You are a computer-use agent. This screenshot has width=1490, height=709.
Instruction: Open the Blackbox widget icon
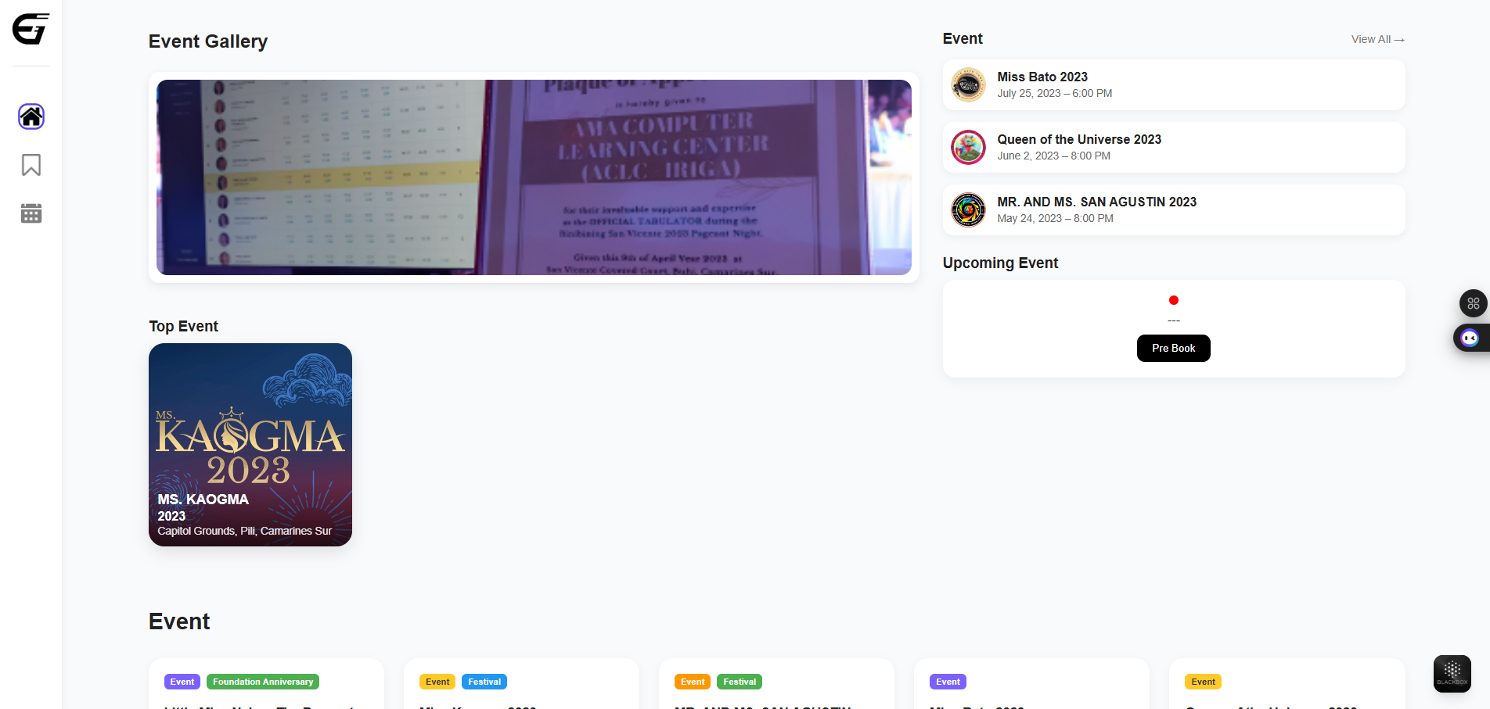[x=1452, y=673]
